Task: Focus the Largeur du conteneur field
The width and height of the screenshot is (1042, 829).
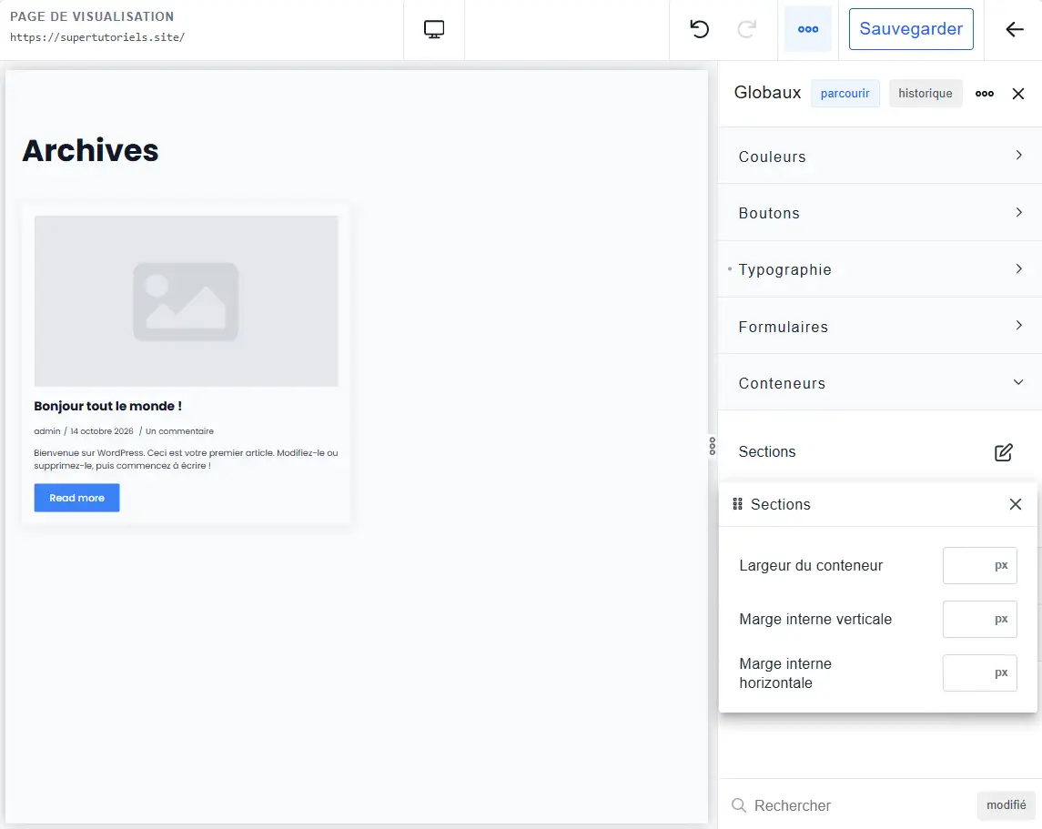Action: tap(979, 566)
